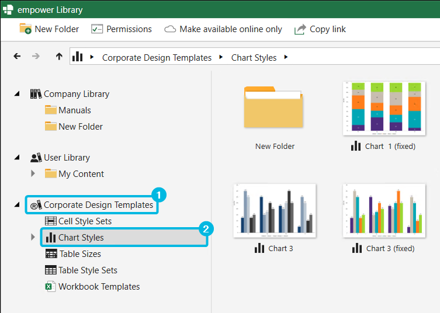Screen dimensions: 440x313
Task: Click the bar chart icon in breadcrumb
Action: coord(78,57)
